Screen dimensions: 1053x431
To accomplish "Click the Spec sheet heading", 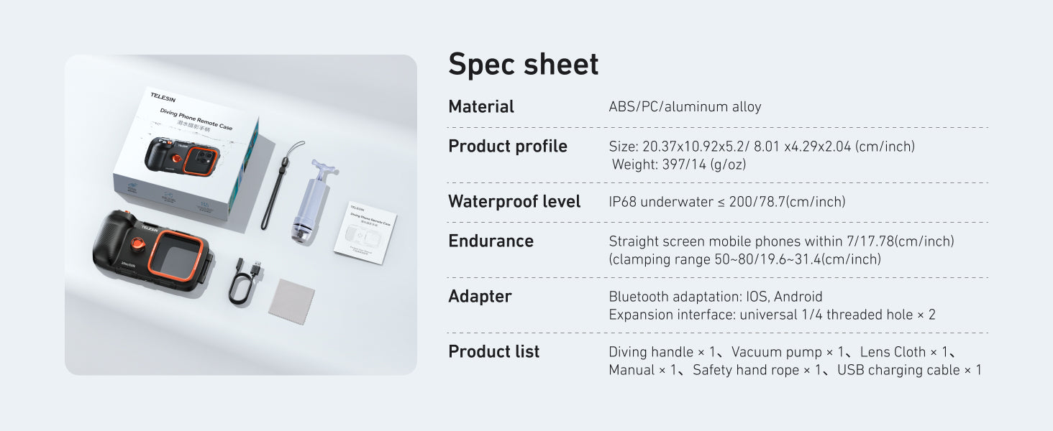I will coord(523,64).
